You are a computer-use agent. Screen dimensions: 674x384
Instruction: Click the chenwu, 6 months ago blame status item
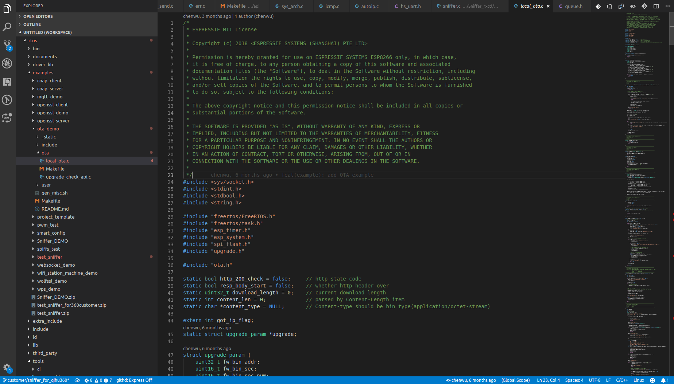coord(471,380)
